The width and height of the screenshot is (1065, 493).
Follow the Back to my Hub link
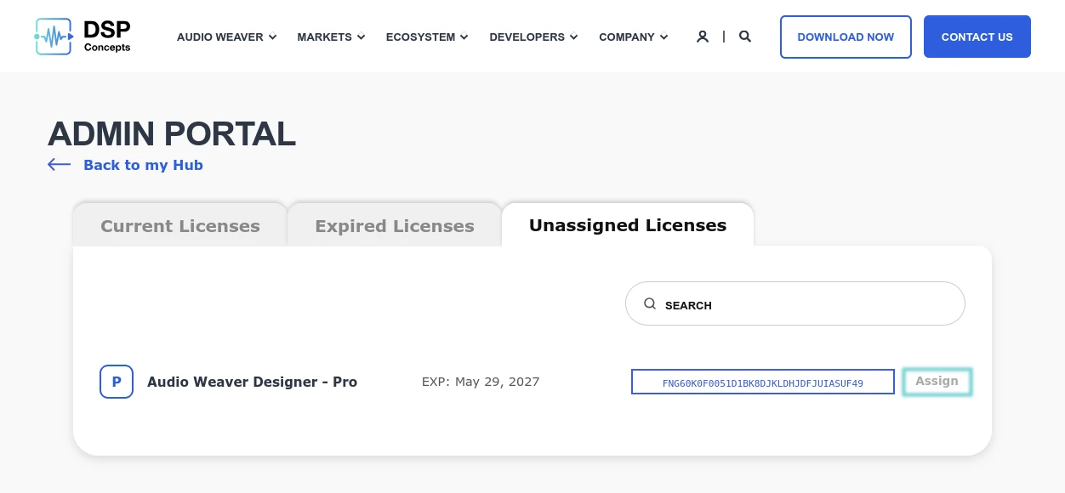click(x=143, y=165)
